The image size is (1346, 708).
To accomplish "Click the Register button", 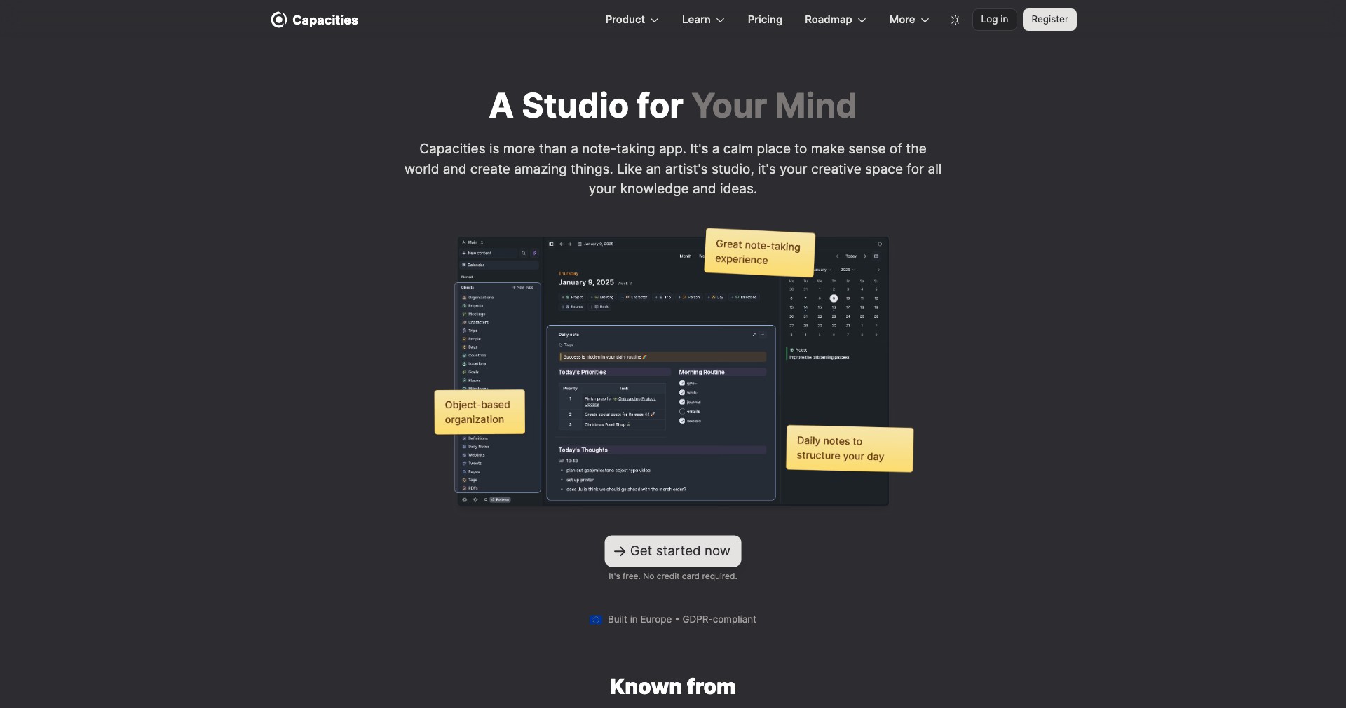I will point(1049,20).
